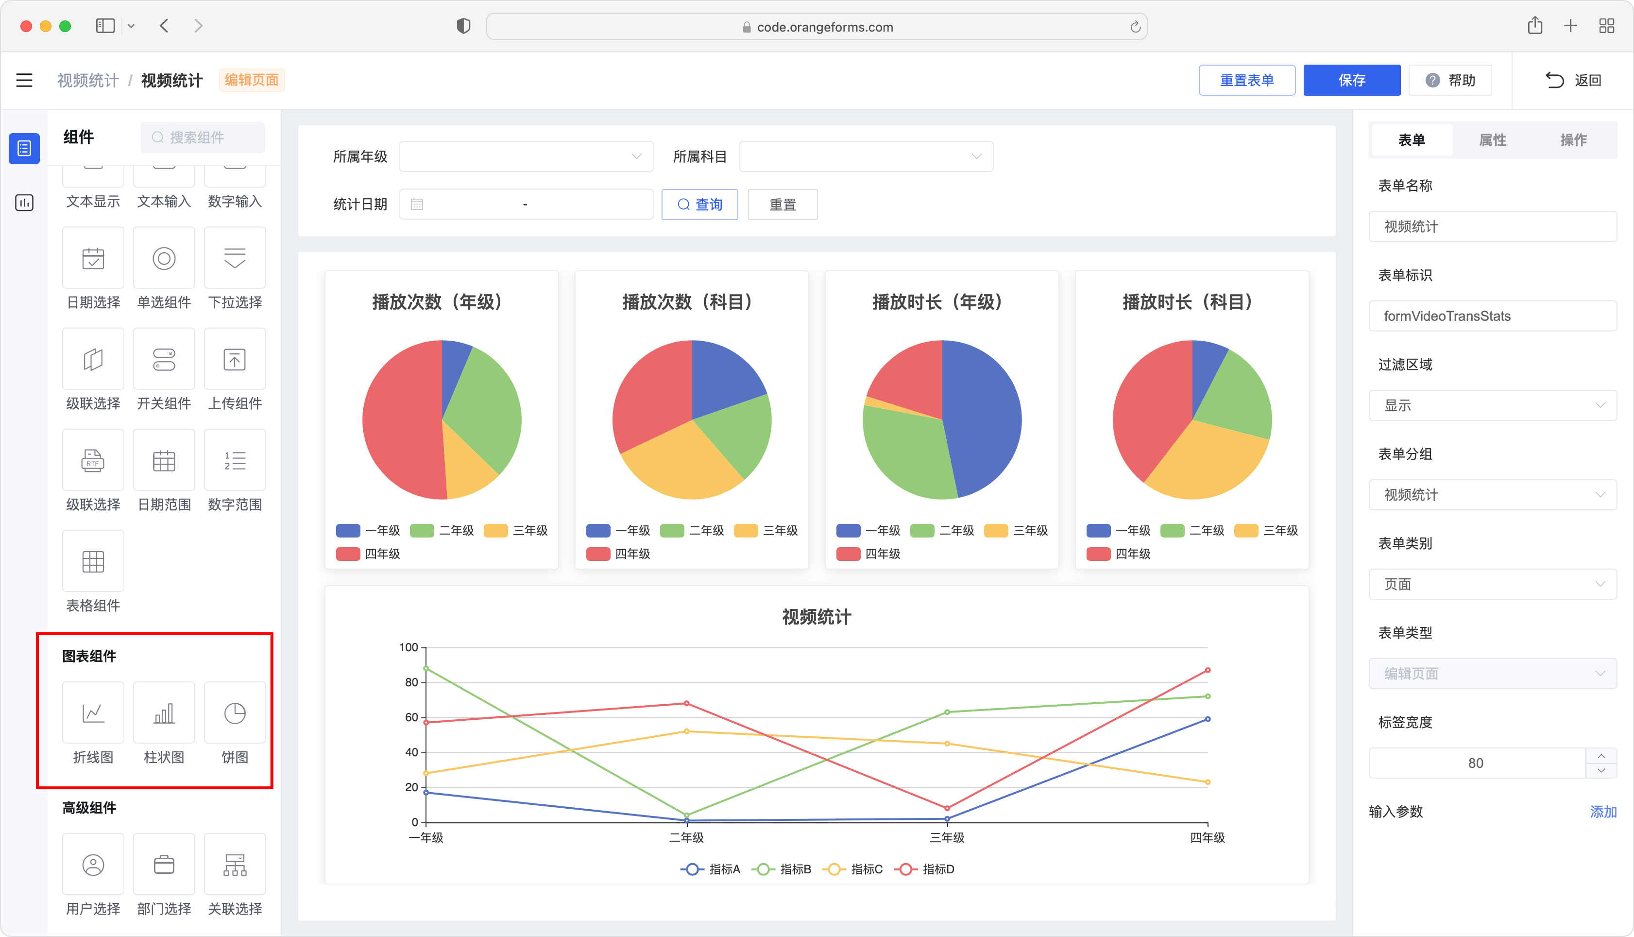Screen dimensions: 1634x937
Task: Toggle 三年级 legend swatch in 播放时长（科目） chart
Action: [x=1245, y=530]
